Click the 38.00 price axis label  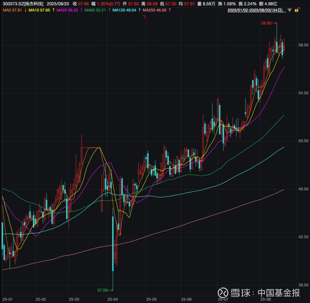[303, 285]
